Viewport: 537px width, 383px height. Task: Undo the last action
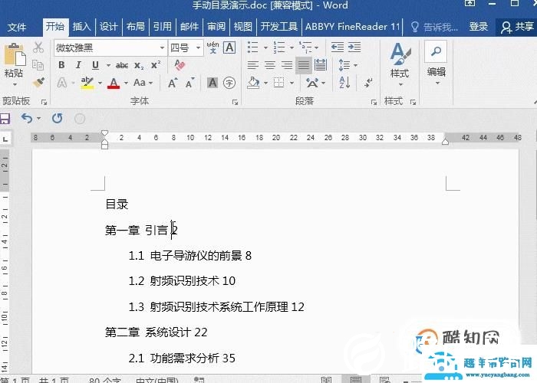tap(27, 118)
